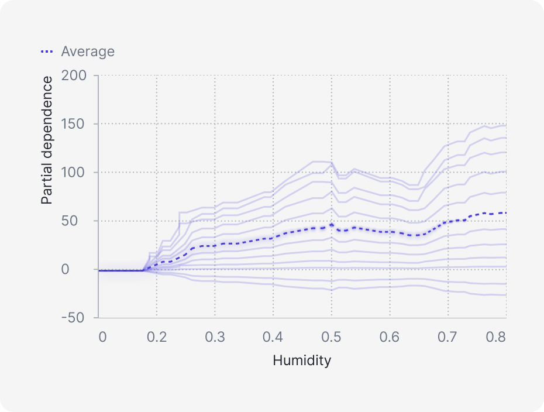
Task: Click the 0.5 humidity tick label
Action: coord(331,338)
